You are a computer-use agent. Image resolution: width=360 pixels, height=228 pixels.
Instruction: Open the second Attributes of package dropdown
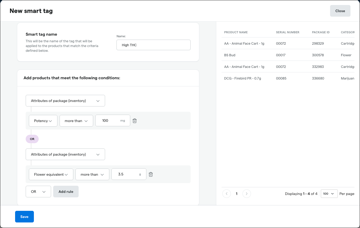point(65,154)
